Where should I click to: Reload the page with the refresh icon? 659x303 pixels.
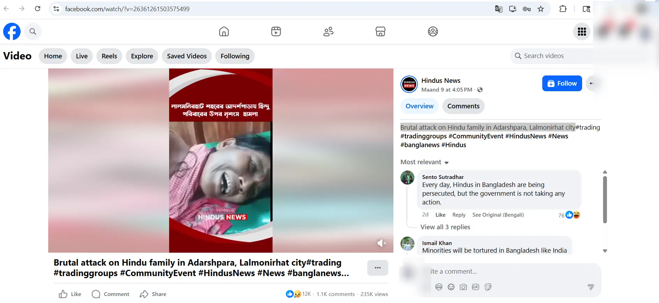(x=38, y=9)
